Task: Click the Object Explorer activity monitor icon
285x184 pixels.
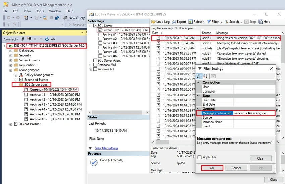Action: point(53,39)
